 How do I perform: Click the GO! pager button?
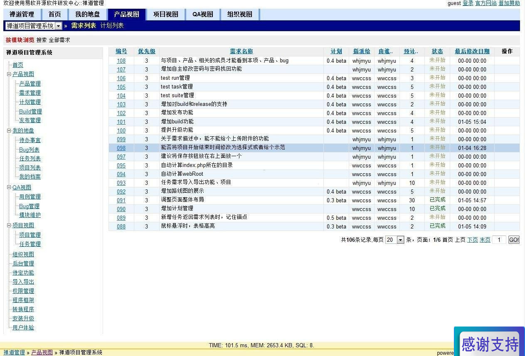coord(514,240)
